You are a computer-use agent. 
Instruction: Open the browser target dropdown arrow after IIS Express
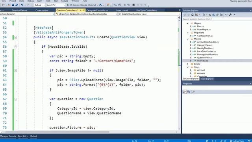[97, 5]
